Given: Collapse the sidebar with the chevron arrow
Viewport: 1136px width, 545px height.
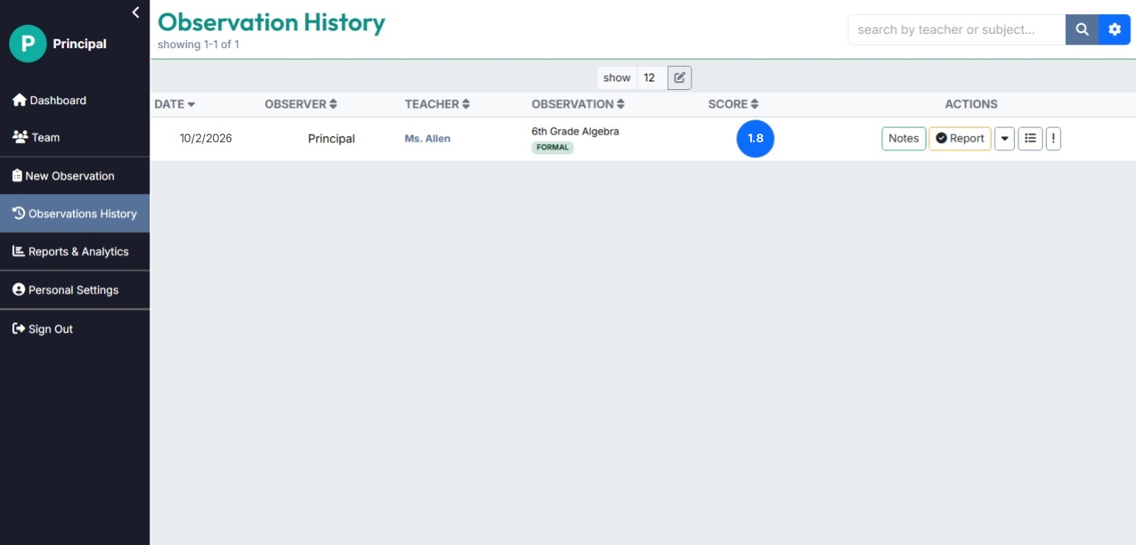Looking at the screenshot, I should tap(136, 12).
